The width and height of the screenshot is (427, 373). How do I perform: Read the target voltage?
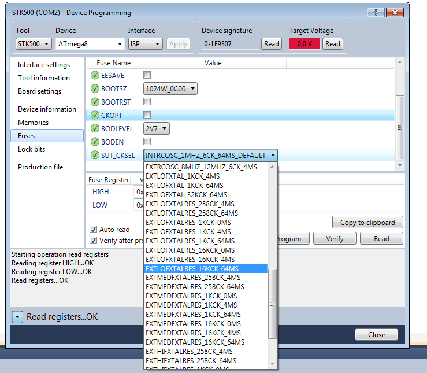tap(332, 43)
